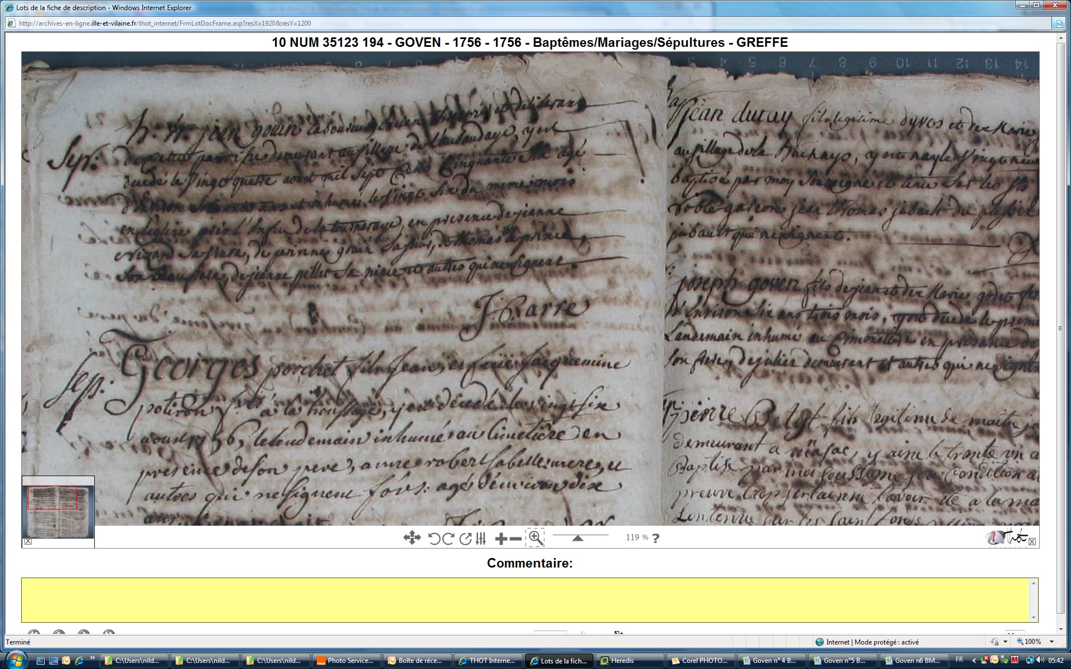Rotate the document counter-clockwise
Screen dimensions: 1071x669
tap(434, 539)
